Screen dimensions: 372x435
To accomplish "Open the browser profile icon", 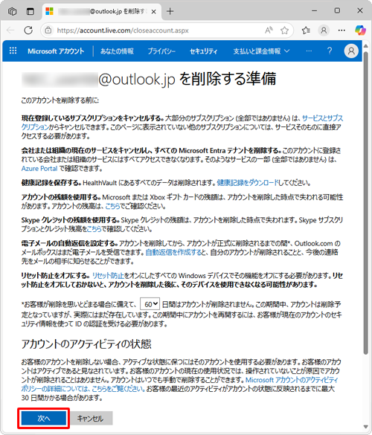I will point(324,30).
